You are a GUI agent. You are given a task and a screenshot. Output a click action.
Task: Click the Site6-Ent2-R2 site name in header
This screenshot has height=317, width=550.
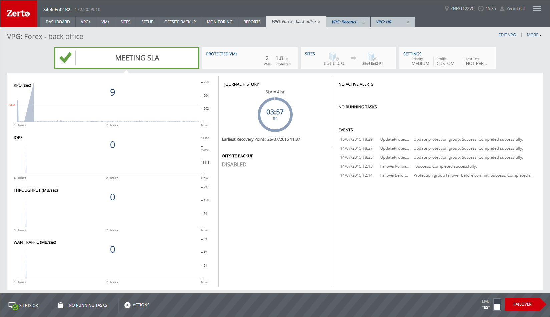(x=57, y=10)
